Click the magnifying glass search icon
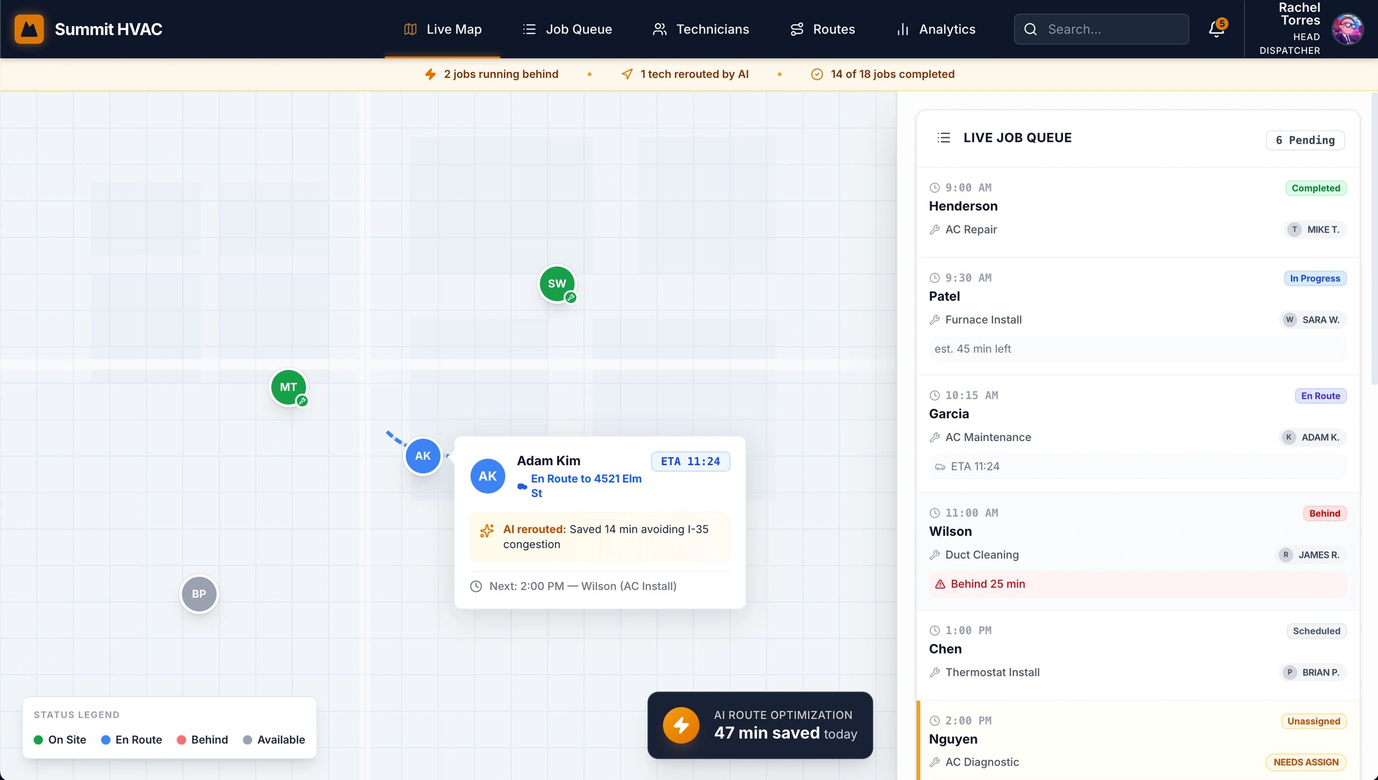This screenshot has width=1378, height=780. pyautogui.click(x=1030, y=29)
